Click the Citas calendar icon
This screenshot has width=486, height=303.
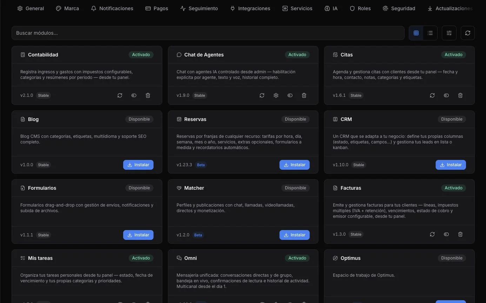click(x=335, y=55)
